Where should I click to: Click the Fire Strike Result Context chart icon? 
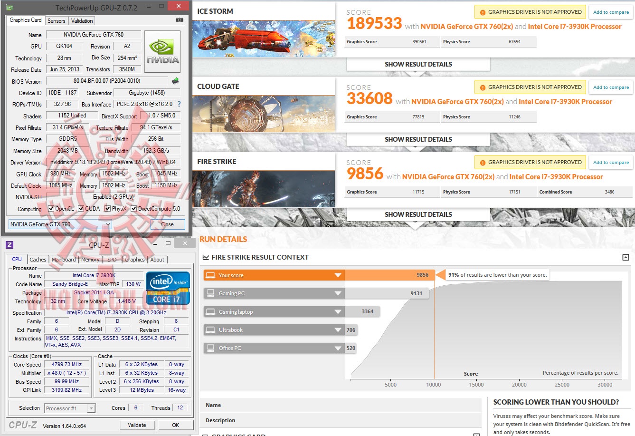point(206,257)
